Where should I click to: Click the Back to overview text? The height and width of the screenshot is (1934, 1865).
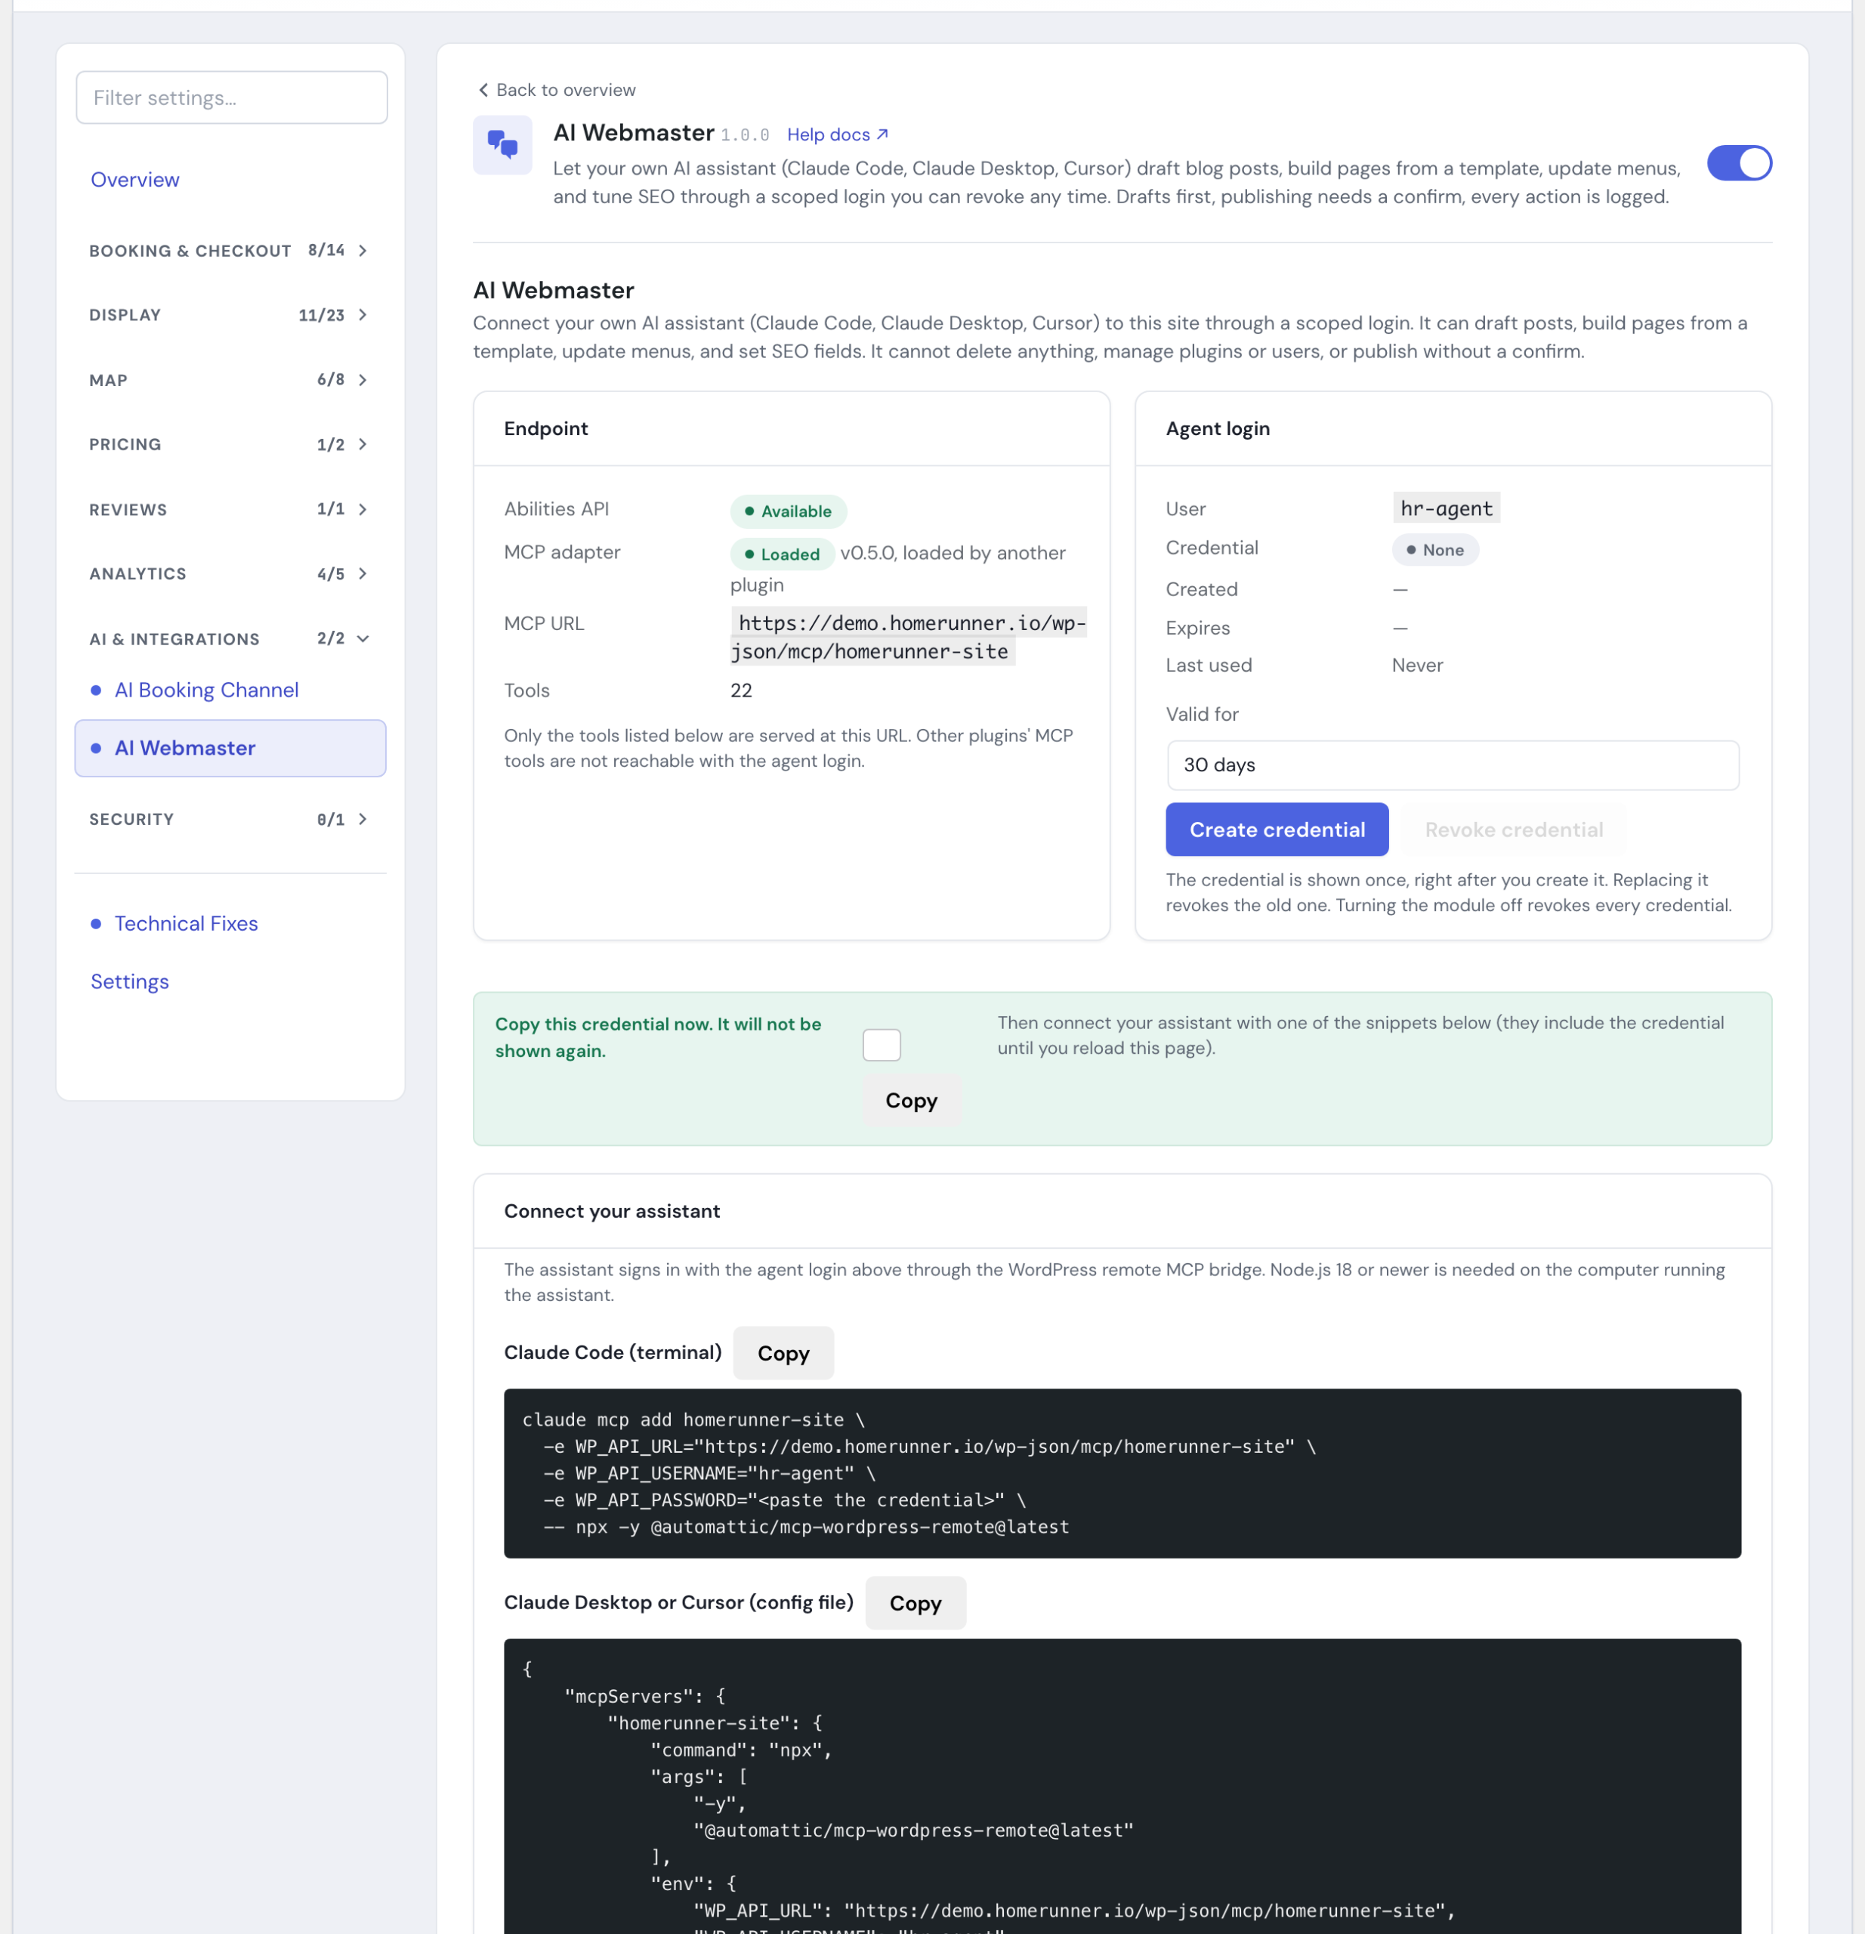click(x=567, y=90)
